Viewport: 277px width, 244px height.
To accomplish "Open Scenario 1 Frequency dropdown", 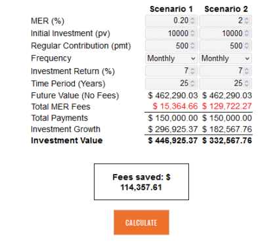I will pyautogui.click(x=171, y=58).
